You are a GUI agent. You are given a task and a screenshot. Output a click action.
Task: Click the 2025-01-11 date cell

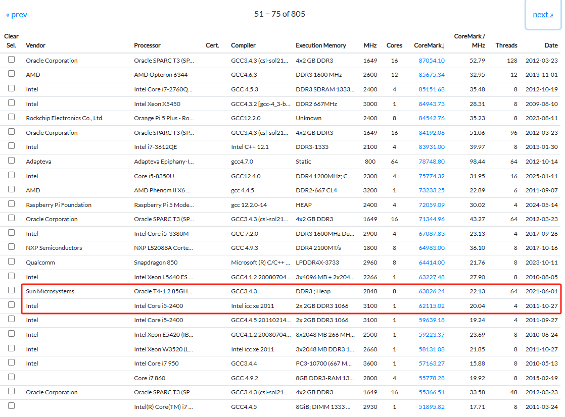click(x=542, y=176)
